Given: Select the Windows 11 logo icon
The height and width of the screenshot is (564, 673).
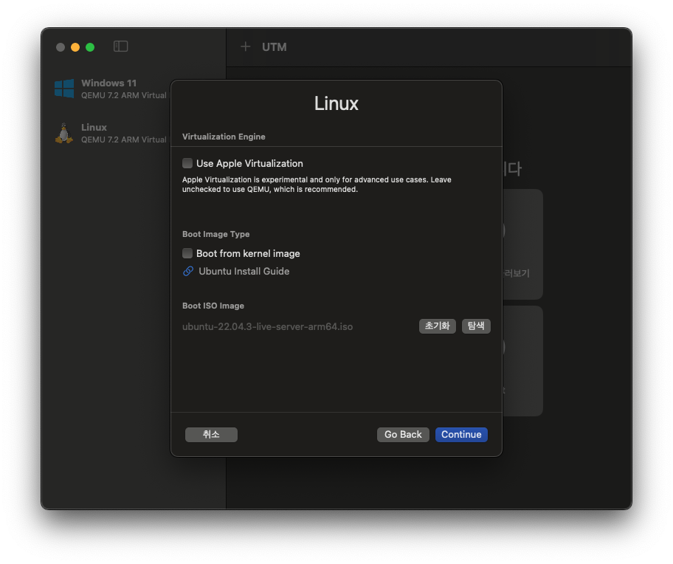Looking at the screenshot, I should (x=64, y=89).
